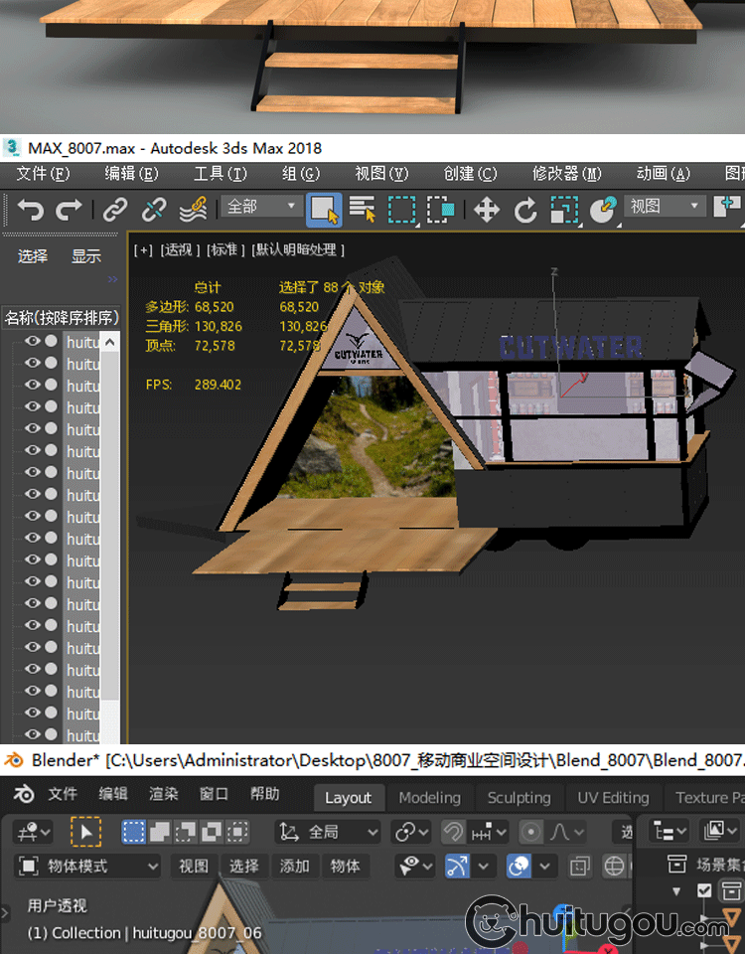Toggle Blender gizmo display button
The image size is (745, 954).
point(457,866)
